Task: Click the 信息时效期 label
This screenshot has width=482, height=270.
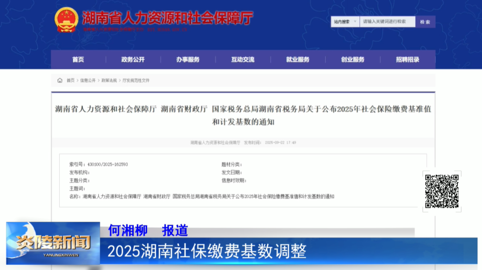Action: point(234,180)
